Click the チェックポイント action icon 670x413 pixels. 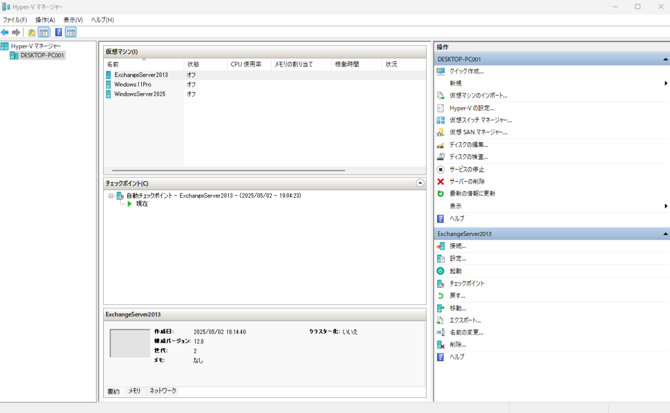(x=440, y=283)
